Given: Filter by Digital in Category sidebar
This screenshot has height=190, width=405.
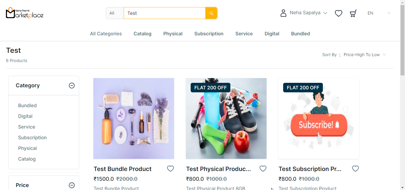Looking at the screenshot, I should pyautogui.click(x=25, y=116).
